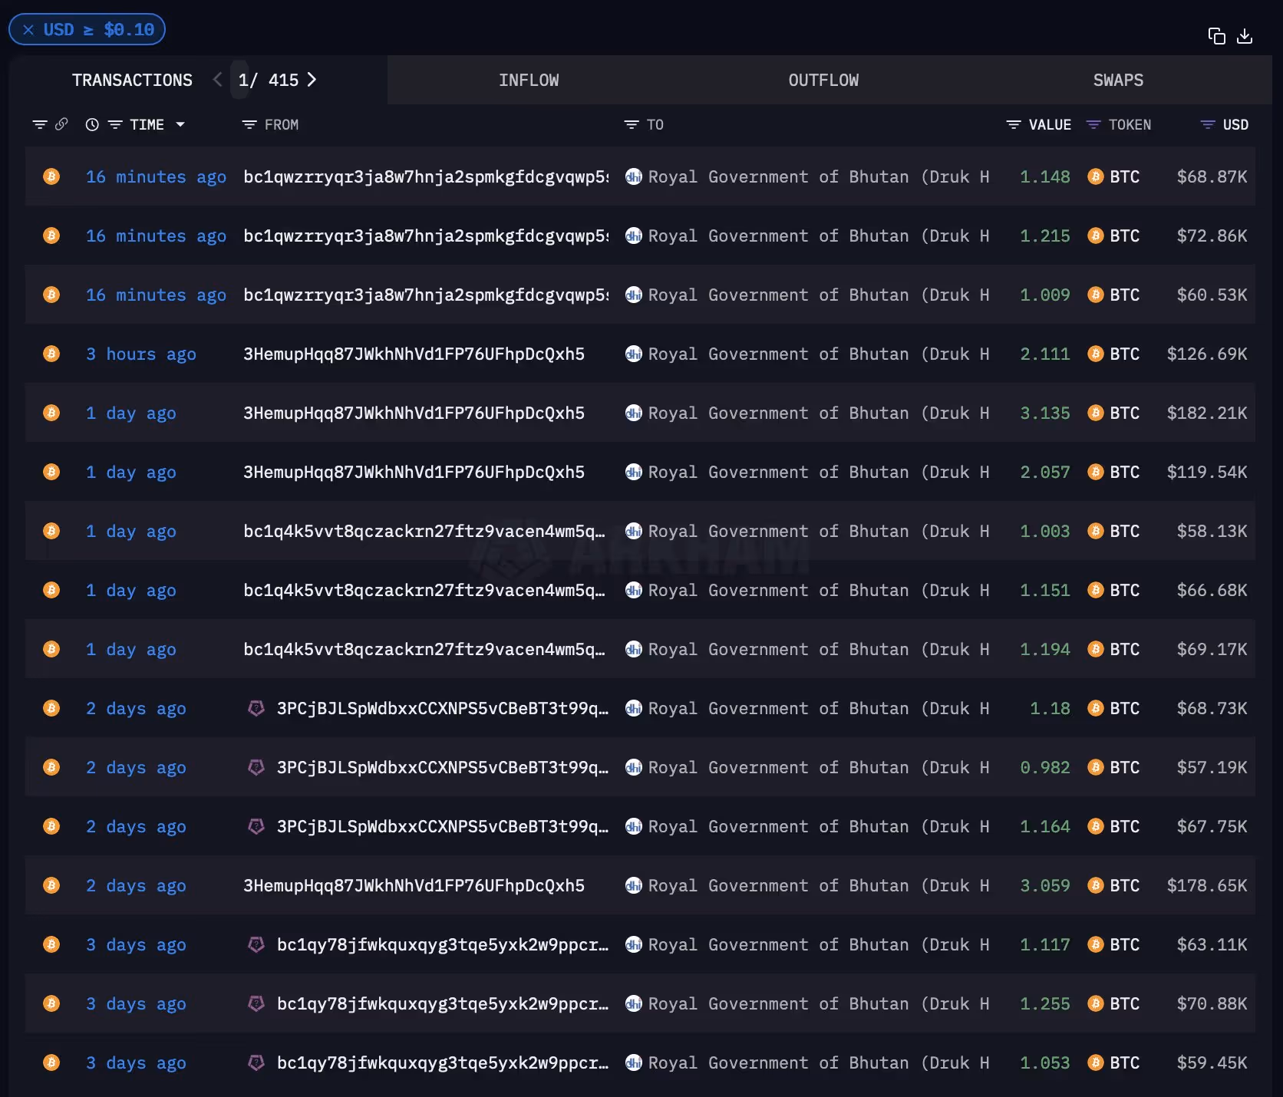Open 3PCjBJLSp address on the 1.18 BTC row
Screen dimensions: 1283x1097
click(443, 708)
